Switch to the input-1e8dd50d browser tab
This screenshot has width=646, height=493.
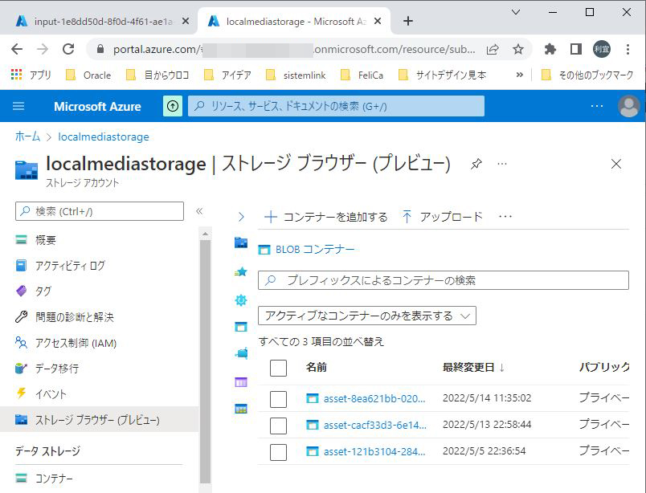coord(98,21)
